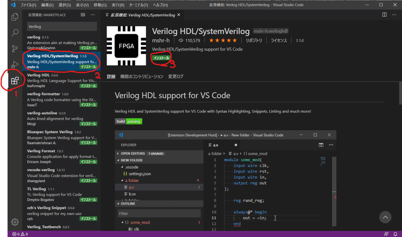Open the 編集(E) menu
This screenshot has width=402, height=237.
(x=47, y=5)
